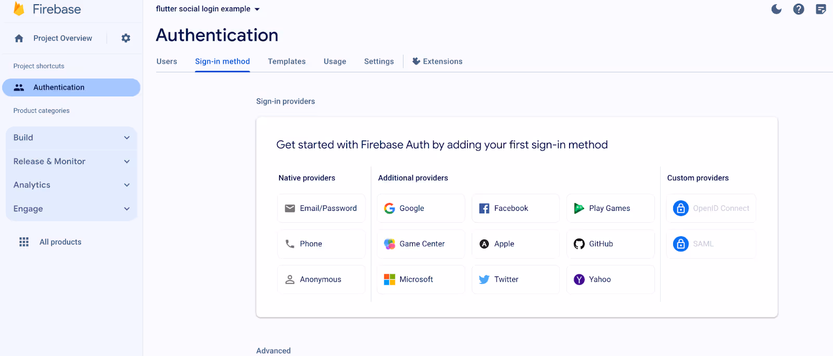The width and height of the screenshot is (833, 356).
Task: Open the Templates tab
Action: (287, 61)
